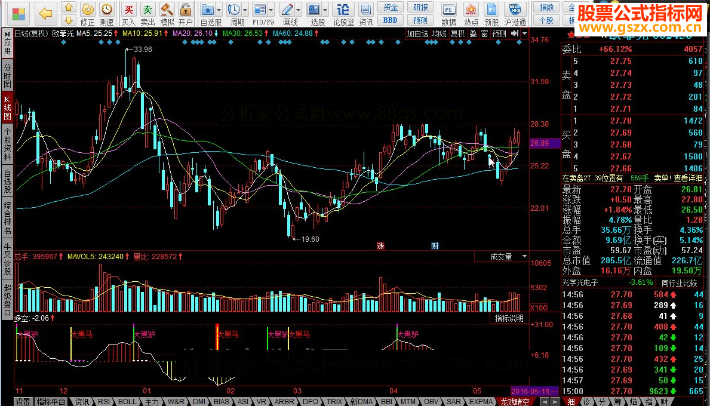Click the yellow down arrow icon
This screenshot has width=710, height=406.
[69, 20]
